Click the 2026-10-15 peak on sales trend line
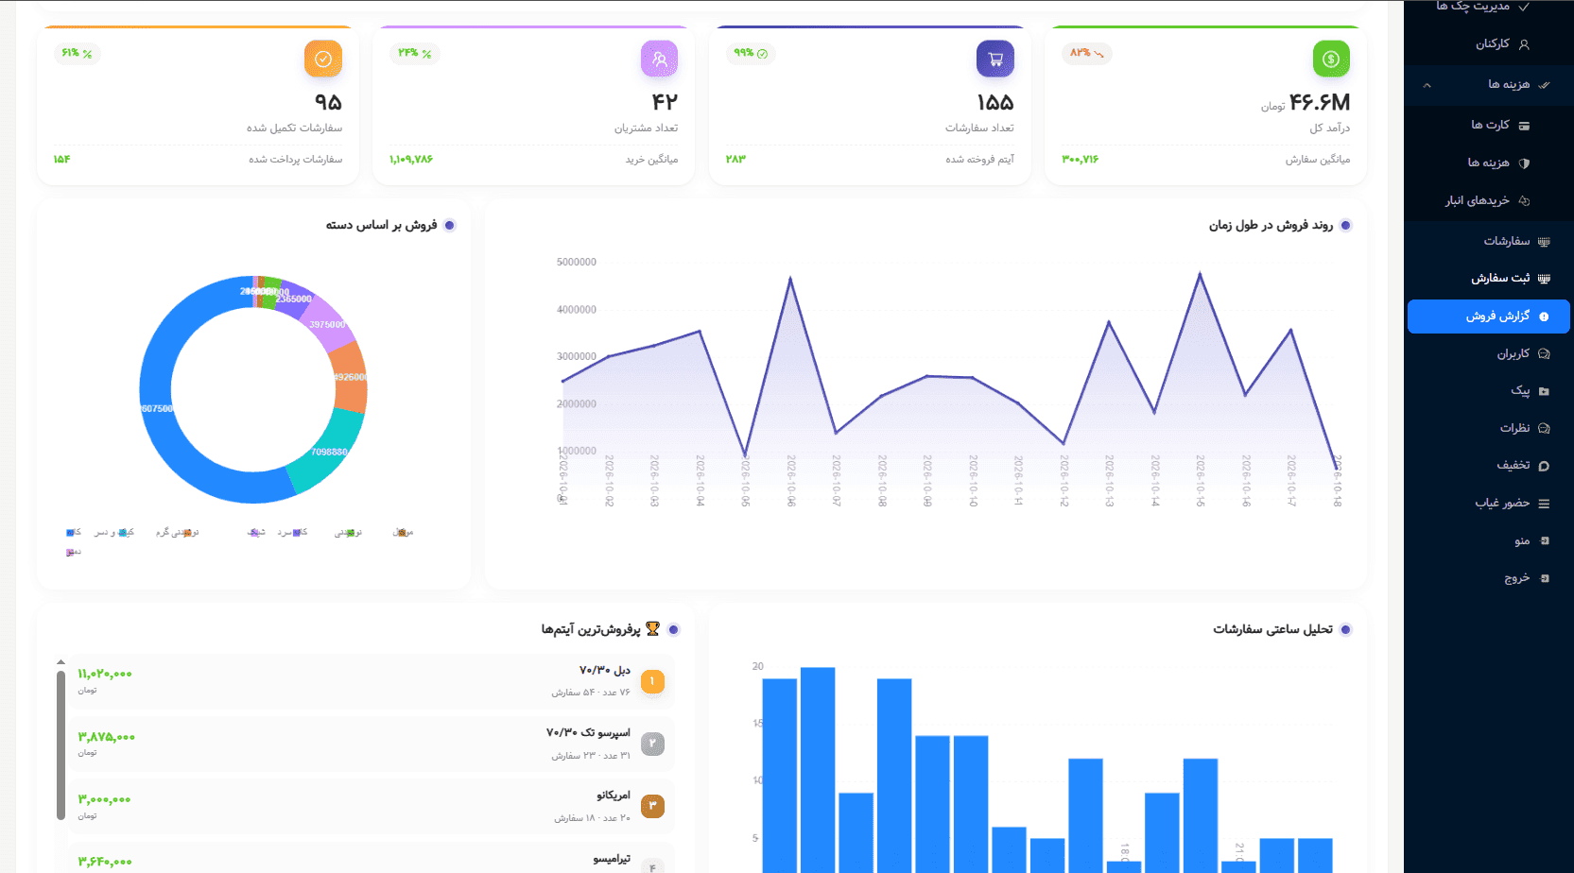The image size is (1574, 873). pos(1200,273)
